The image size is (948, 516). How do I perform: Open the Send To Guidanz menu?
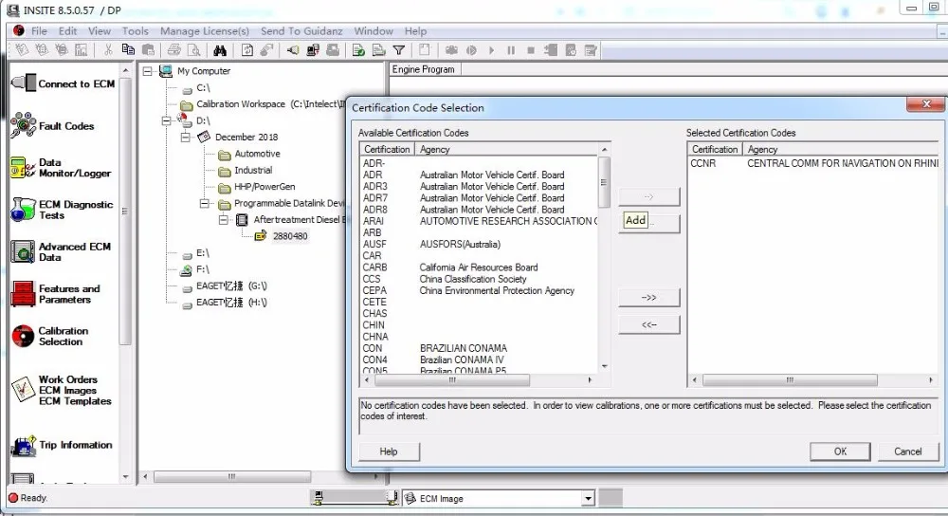click(301, 31)
